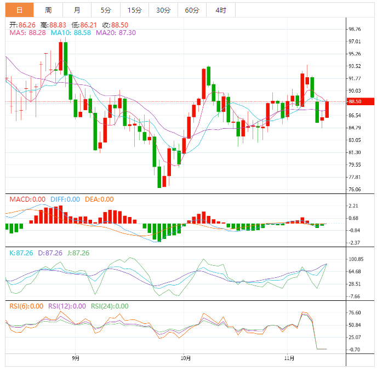Click the latest red candlestick at 88.50
This screenshot has height=371, width=377.
[x=327, y=110]
